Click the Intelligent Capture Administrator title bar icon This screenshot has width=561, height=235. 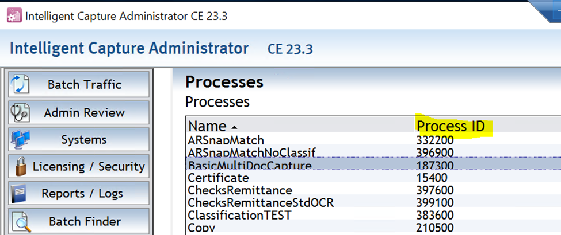point(14,15)
